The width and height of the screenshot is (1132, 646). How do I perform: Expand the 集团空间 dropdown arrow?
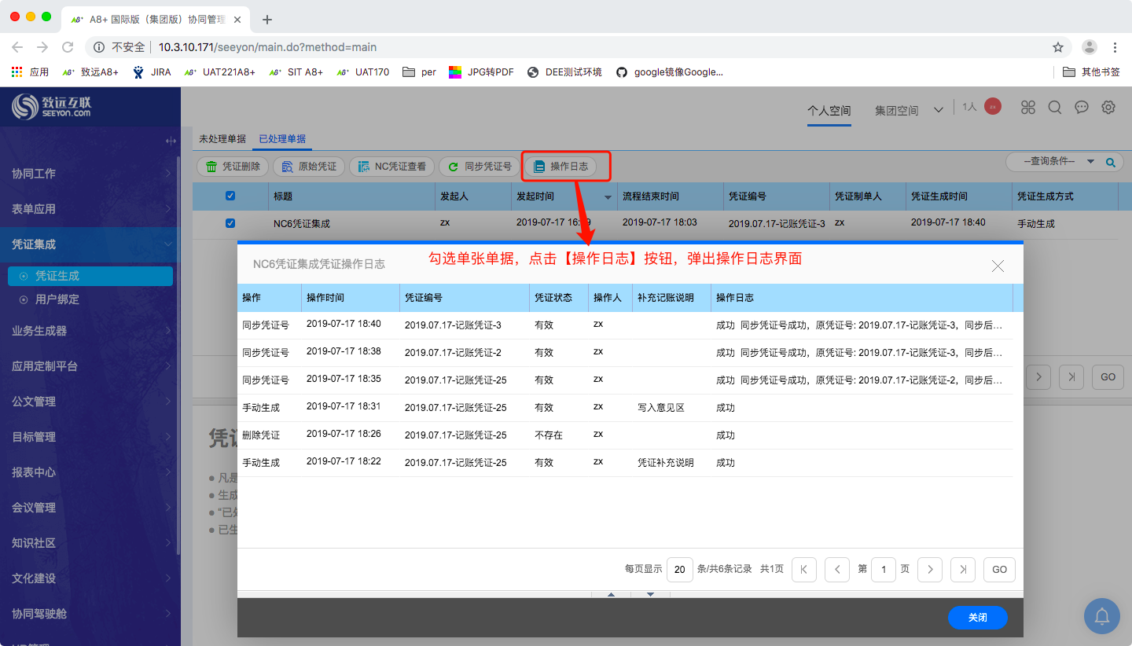(x=938, y=110)
